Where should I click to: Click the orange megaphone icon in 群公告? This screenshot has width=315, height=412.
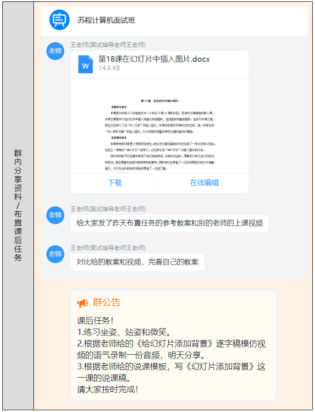click(83, 303)
